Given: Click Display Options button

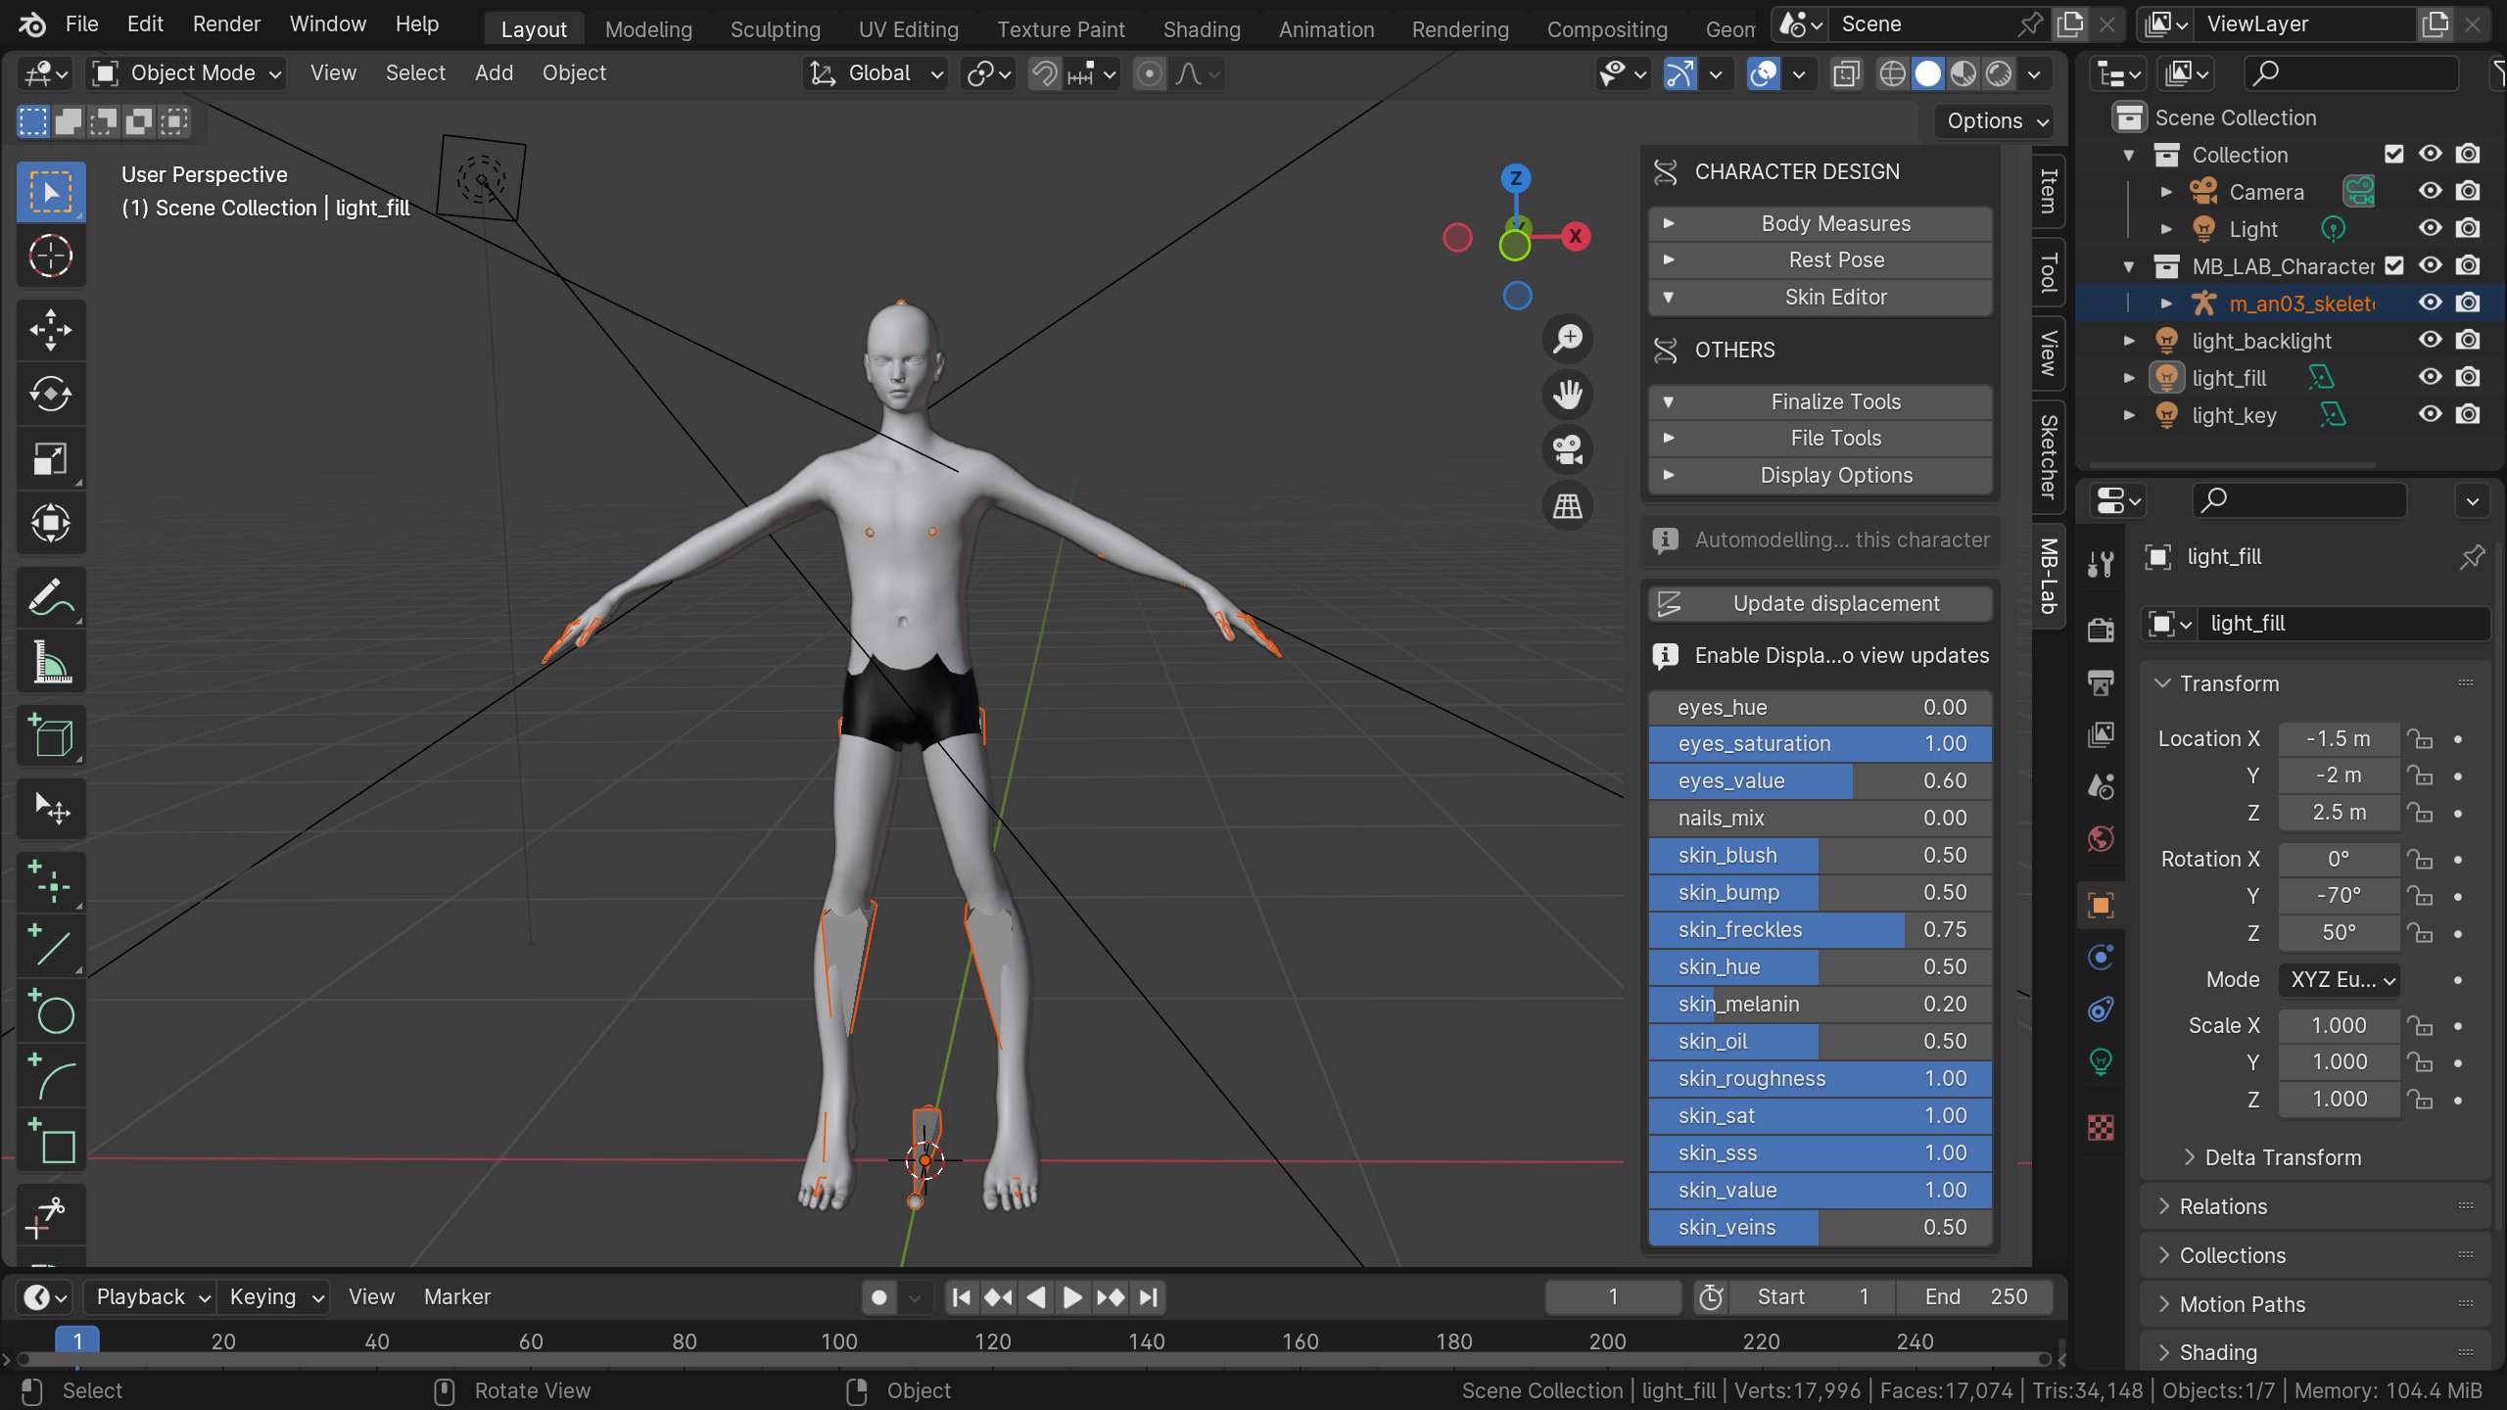Looking at the screenshot, I should (1820, 476).
